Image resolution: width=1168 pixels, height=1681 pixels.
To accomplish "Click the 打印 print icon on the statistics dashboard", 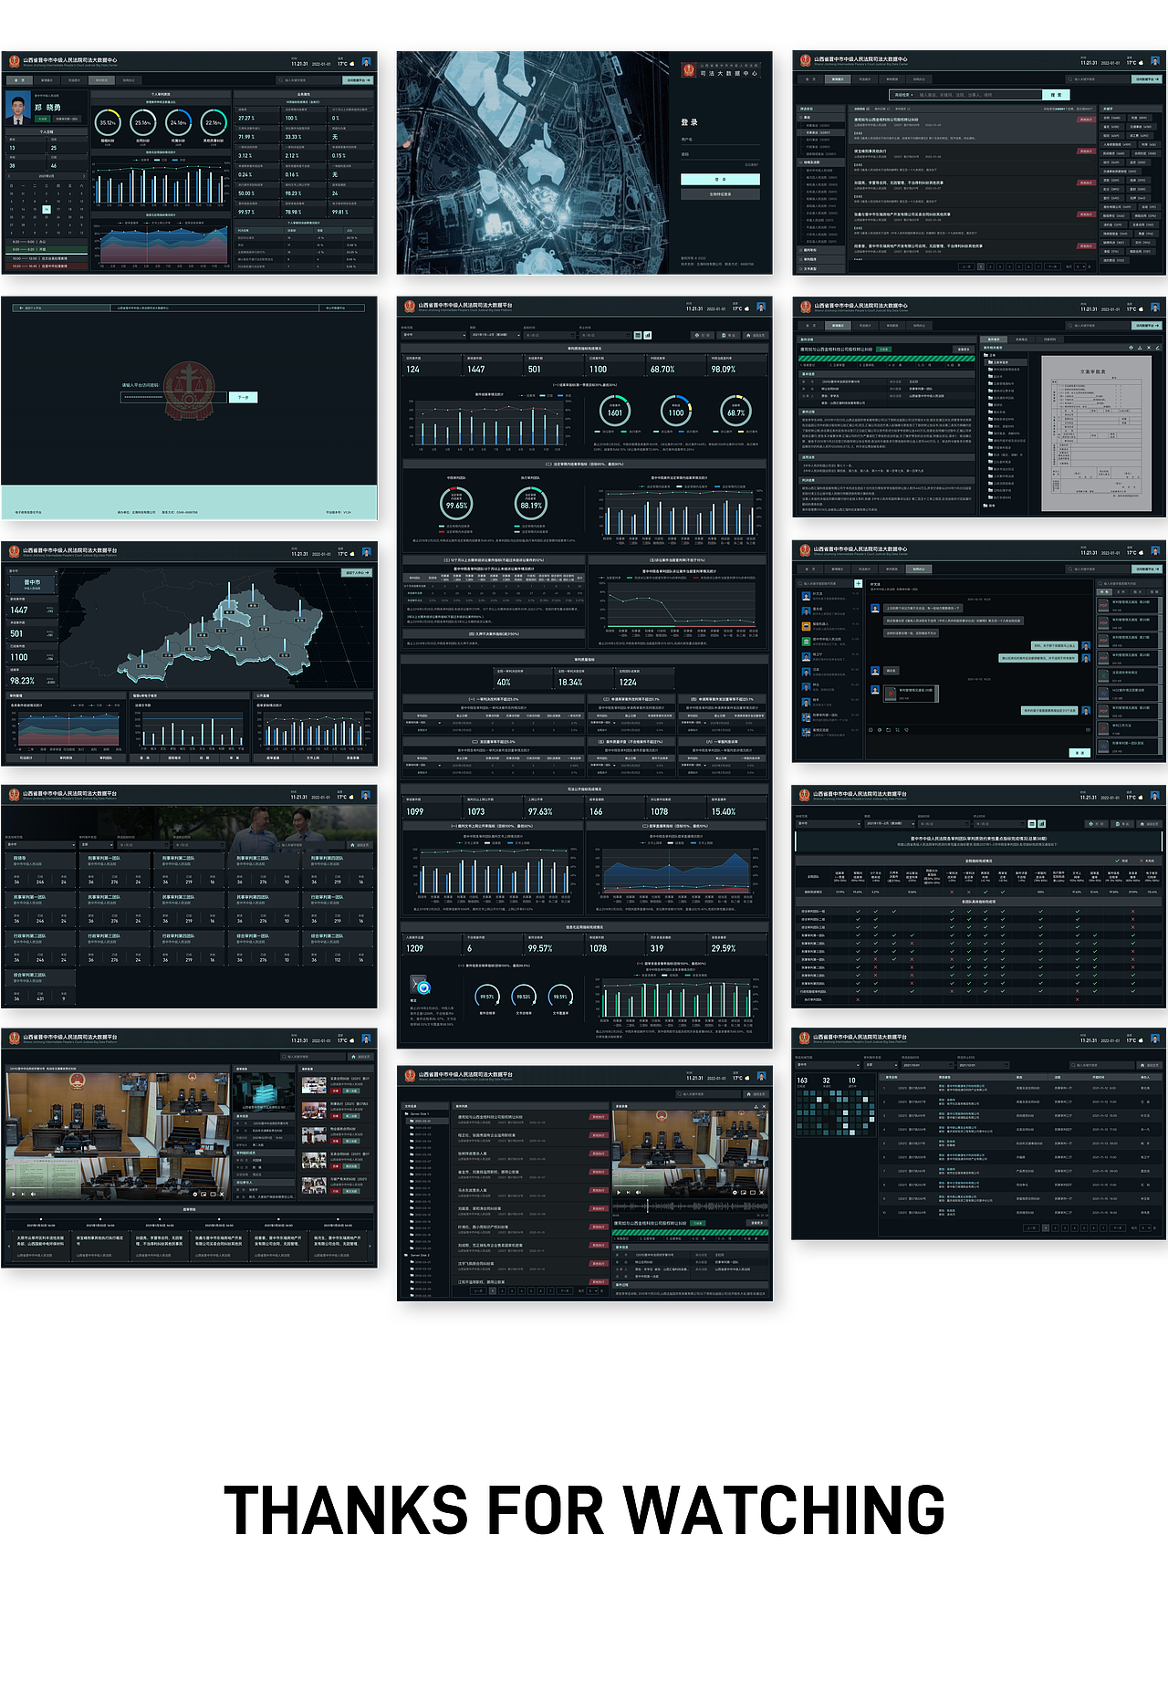I will click(704, 335).
